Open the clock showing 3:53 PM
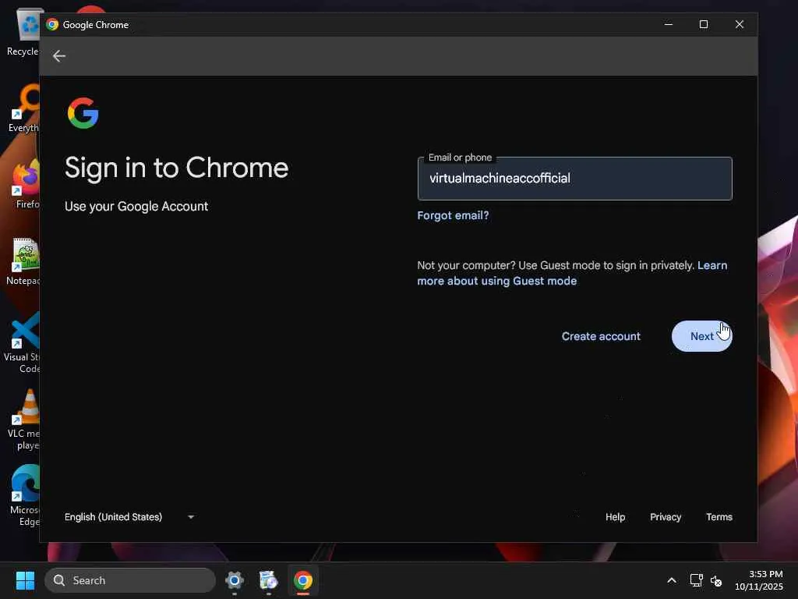The width and height of the screenshot is (798, 599). [x=759, y=580]
